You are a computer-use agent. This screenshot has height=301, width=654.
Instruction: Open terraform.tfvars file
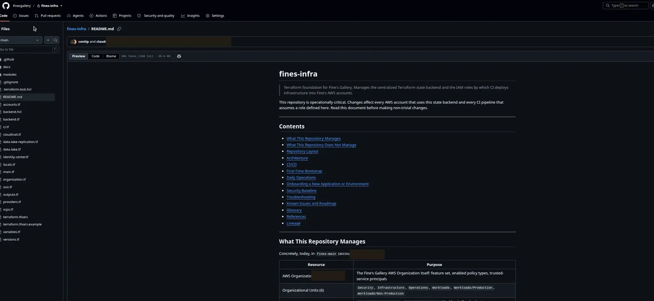pyautogui.click(x=15, y=217)
